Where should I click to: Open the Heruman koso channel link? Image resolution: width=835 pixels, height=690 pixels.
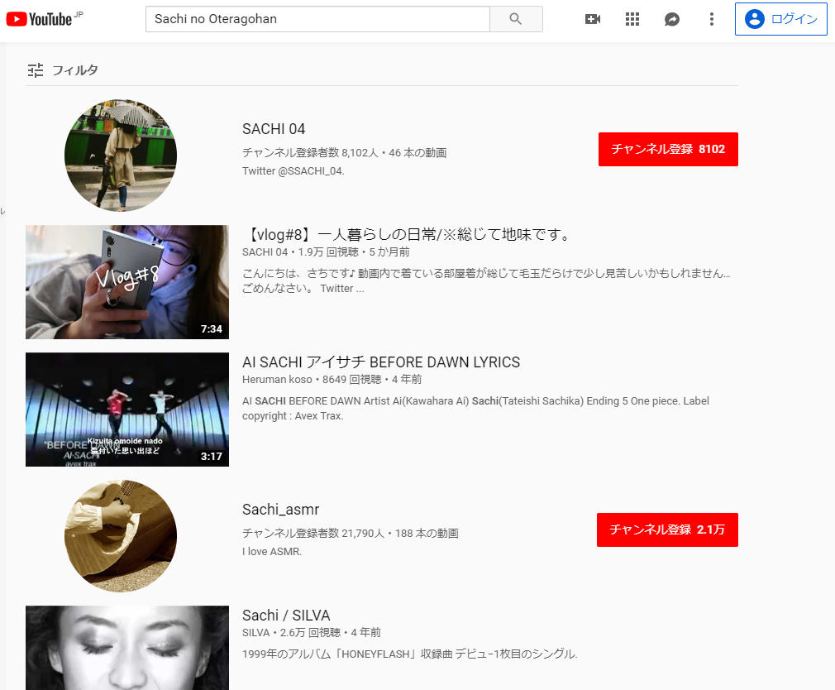point(277,380)
